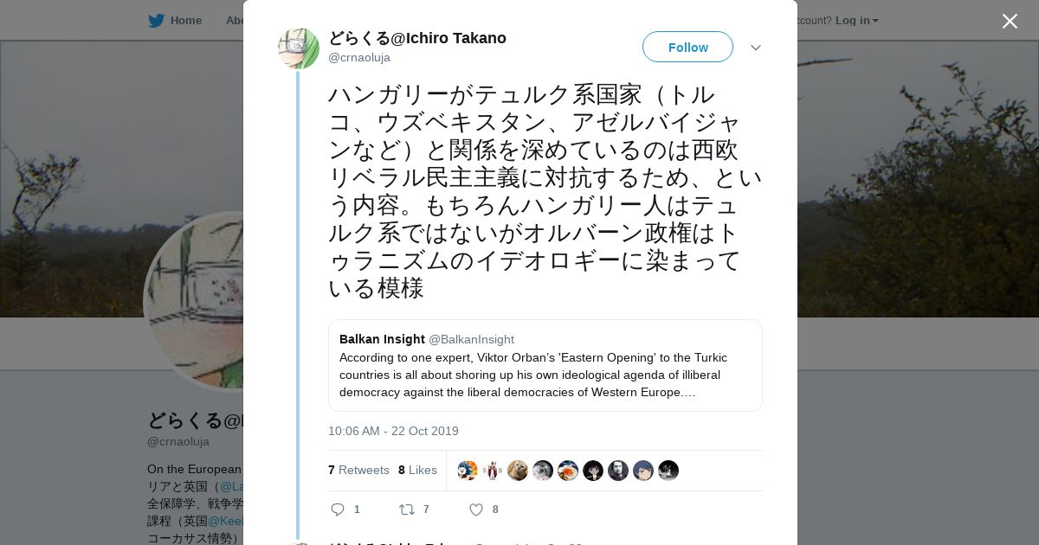The height and width of the screenshot is (545, 1039).
Task: Go to the Home menu item
Action: [x=185, y=21]
